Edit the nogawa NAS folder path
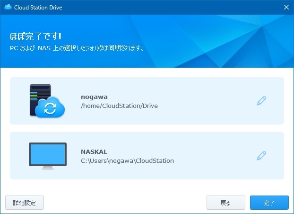The image size is (294, 214). 261,101
